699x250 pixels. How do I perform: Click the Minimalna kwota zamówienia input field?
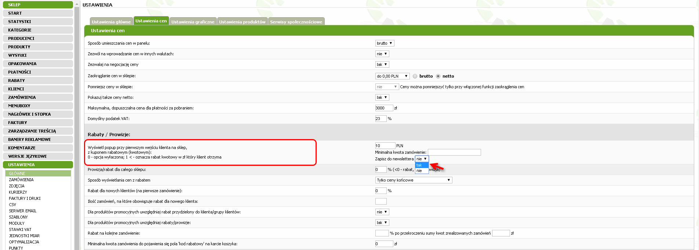point(454,152)
